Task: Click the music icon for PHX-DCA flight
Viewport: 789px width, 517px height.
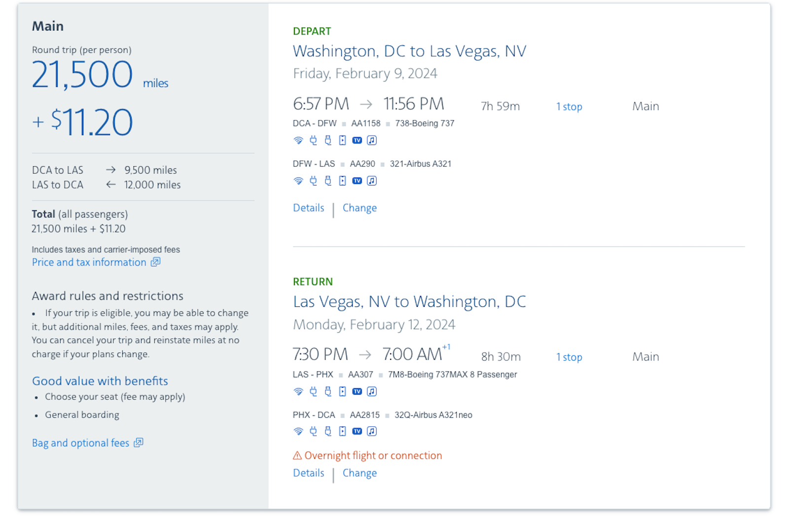Action: point(372,432)
